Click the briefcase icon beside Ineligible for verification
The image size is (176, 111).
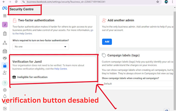(x=14, y=77)
